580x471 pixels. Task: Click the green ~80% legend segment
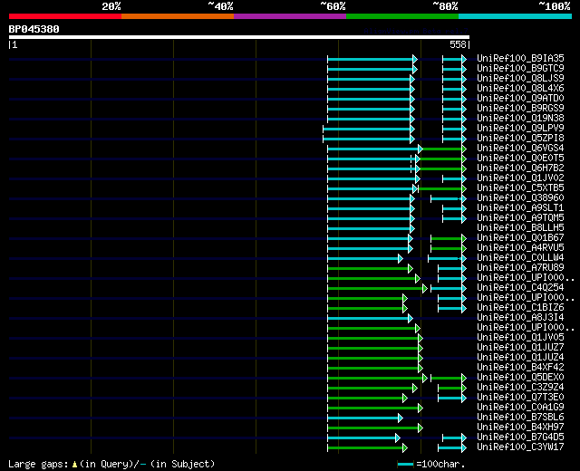tap(402, 16)
